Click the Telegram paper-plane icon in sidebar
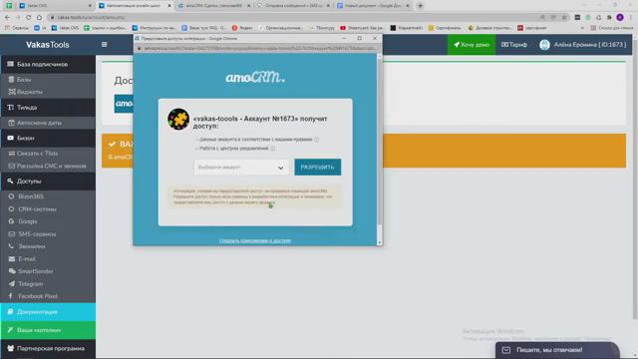This screenshot has width=638, height=359. [11, 283]
